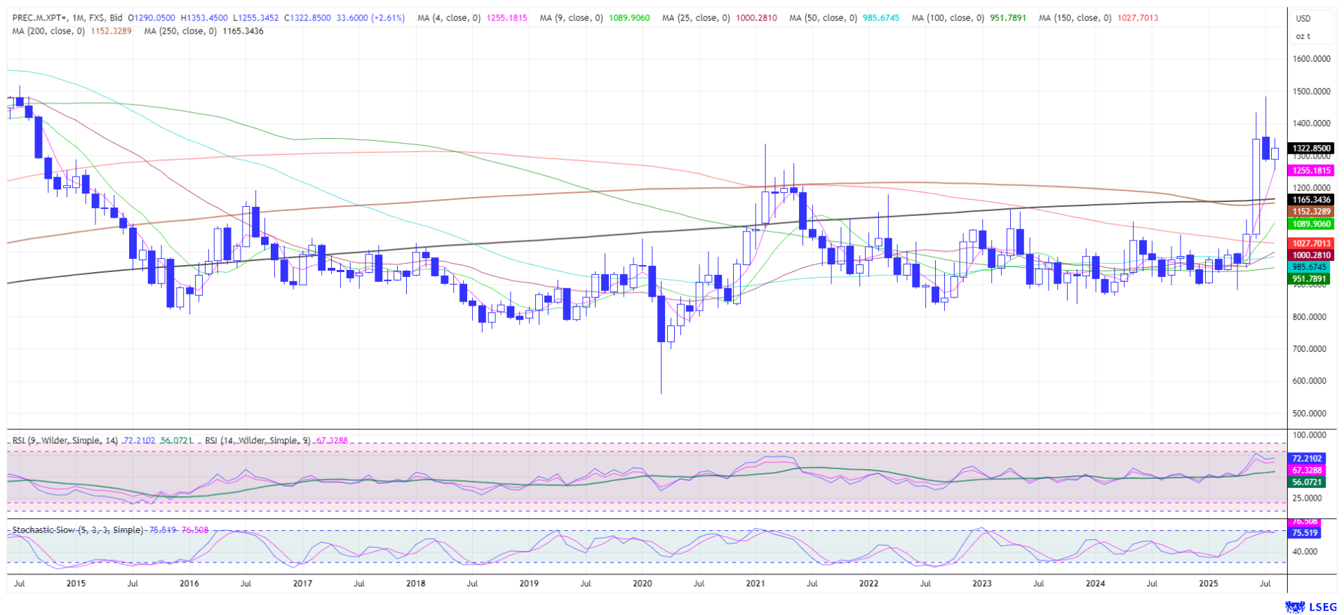
Task: Click the Stochastic 75.519 value tag
Action: [x=1304, y=533]
